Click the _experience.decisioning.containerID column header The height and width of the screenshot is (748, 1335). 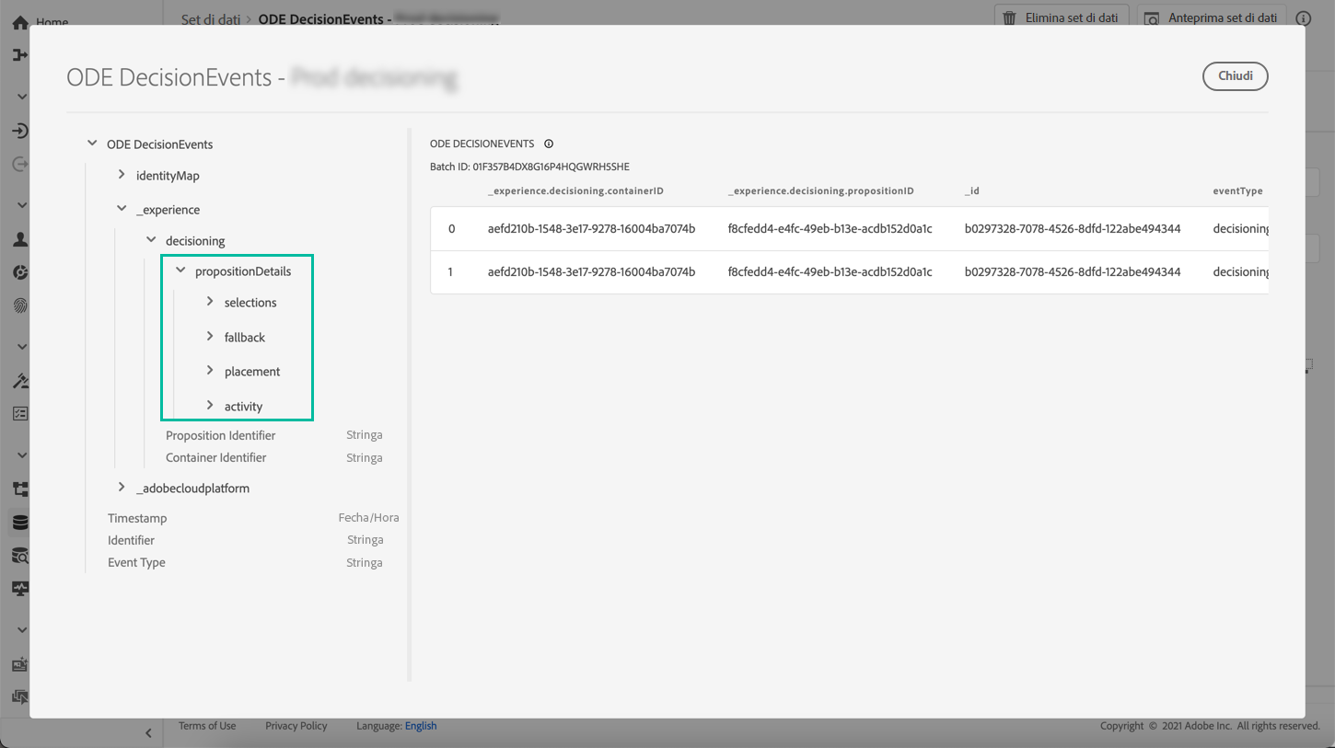tap(575, 191)
